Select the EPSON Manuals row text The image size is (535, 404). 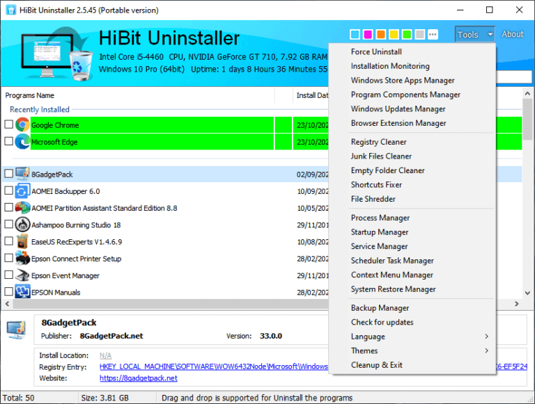(56, 293)
